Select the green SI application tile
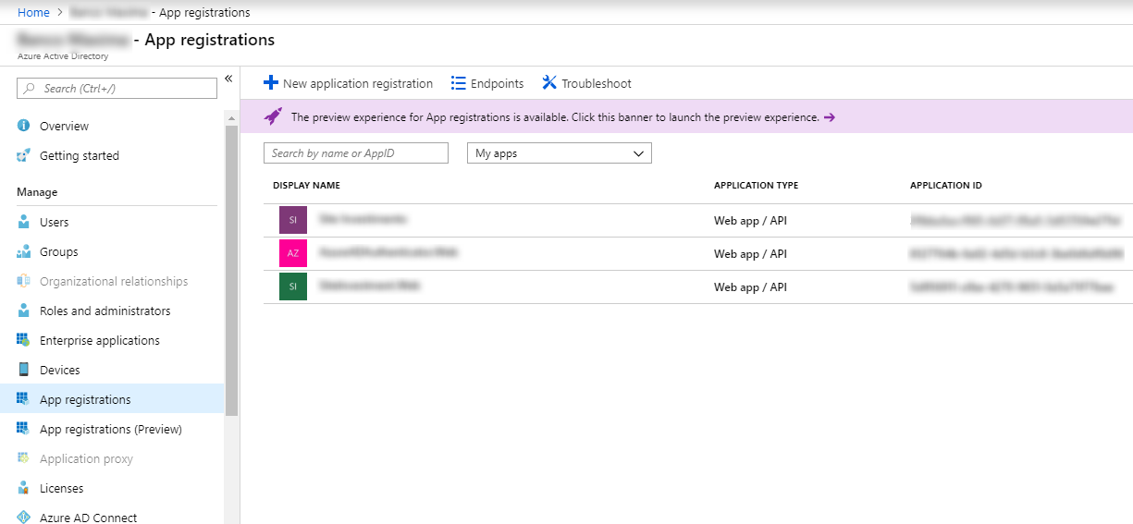1133x524 pixels. click(x=292, y=286)
